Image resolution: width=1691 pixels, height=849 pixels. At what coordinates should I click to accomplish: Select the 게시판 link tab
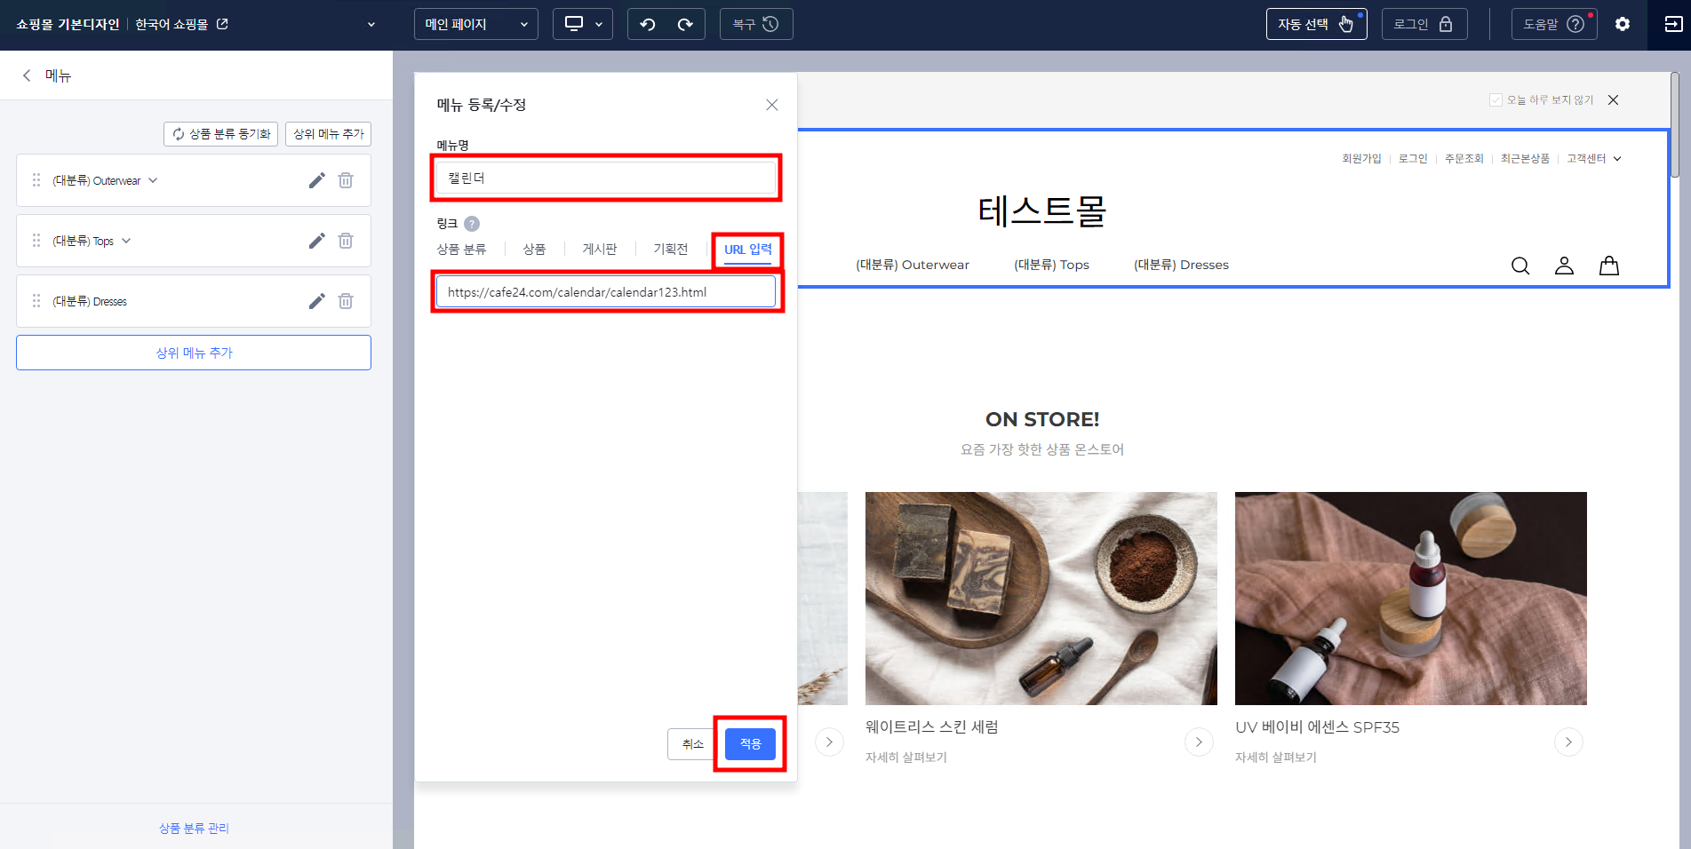[x=600, y=250]
